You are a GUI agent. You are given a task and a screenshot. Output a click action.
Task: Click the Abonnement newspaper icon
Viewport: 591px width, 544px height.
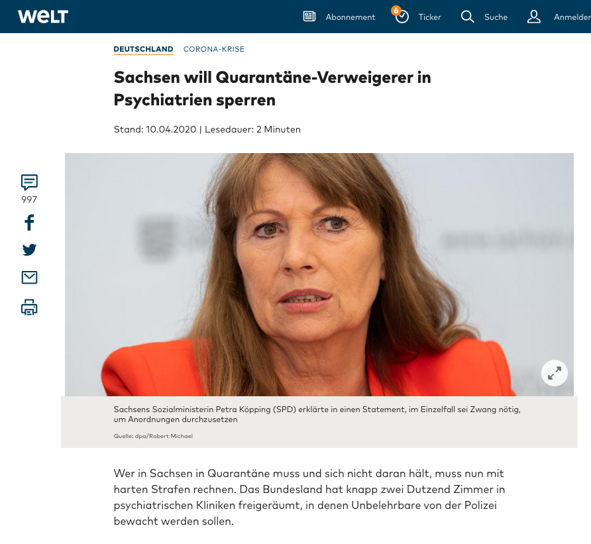[309, 17]
